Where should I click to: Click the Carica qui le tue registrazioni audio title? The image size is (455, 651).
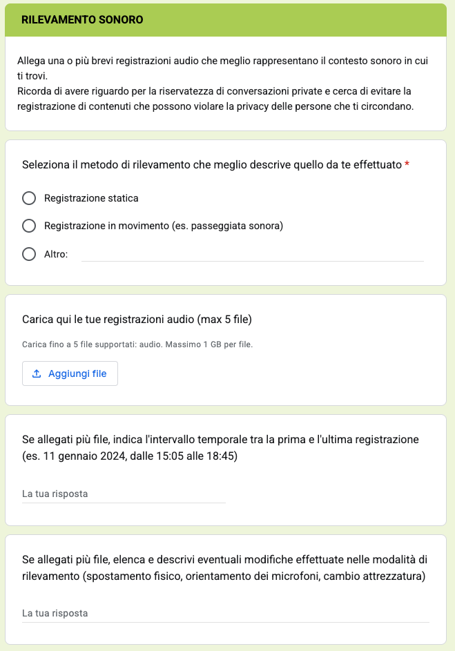137,319
